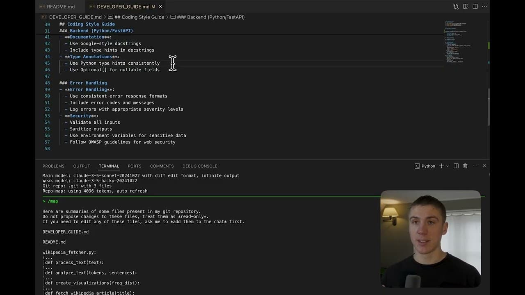
Task: Create a new terminal with the plus icon
Action: click(441, 166)
